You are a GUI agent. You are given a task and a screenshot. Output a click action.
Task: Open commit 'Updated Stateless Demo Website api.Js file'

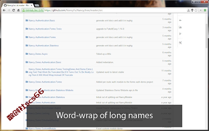117,90
